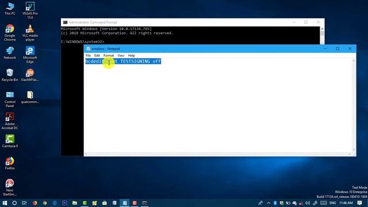
Task: Click the Bluetooth tray icon
Action: click(275, 203)
